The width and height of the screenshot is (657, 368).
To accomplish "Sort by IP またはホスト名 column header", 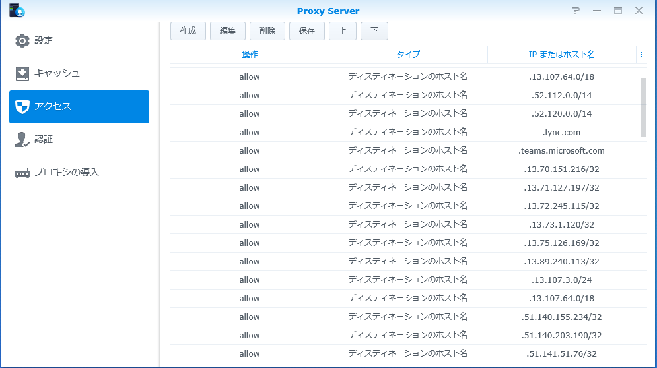I will [x=561, y=55].
